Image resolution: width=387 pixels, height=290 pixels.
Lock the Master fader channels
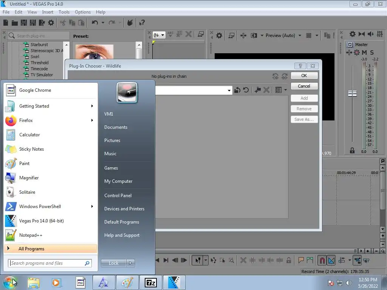pyautogui.click(x=352, y=150)
